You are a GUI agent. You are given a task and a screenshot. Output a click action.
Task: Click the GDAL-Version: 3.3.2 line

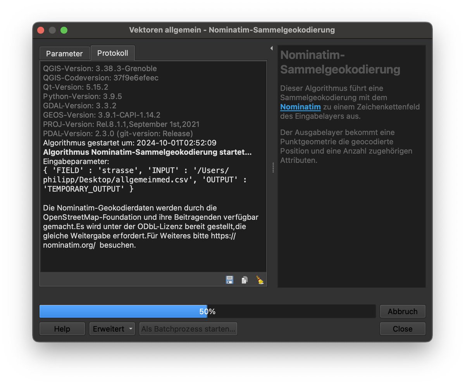(80, 106)
